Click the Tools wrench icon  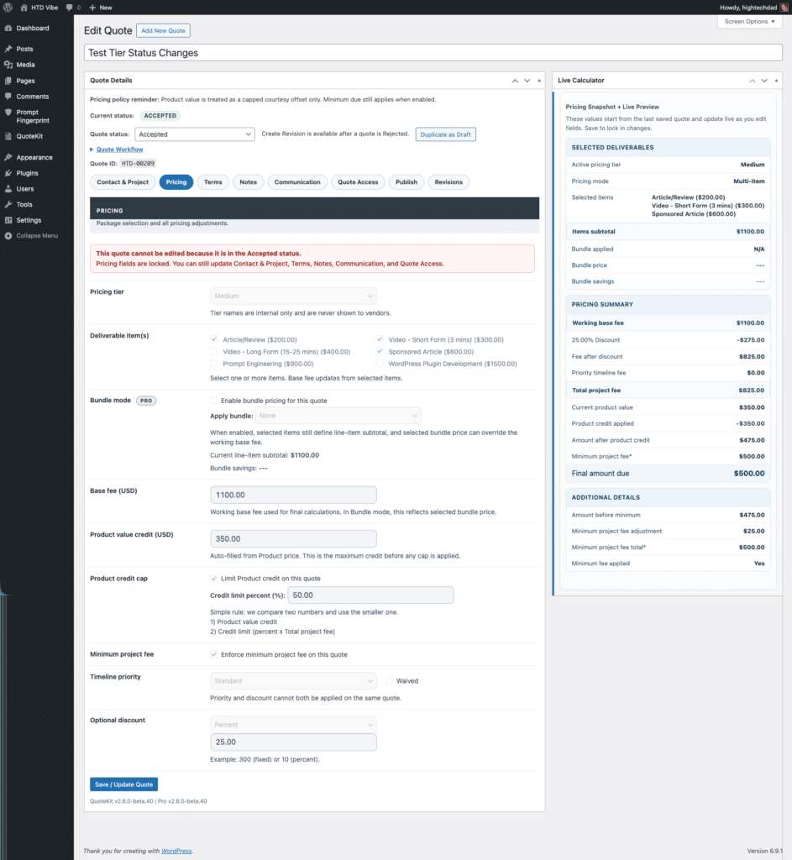[x=8, y=205]
